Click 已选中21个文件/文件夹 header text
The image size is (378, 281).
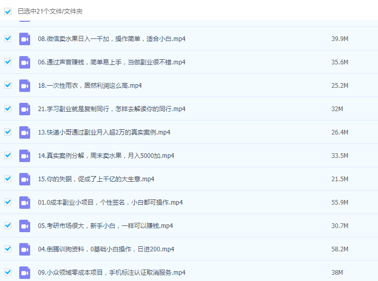(50, 11)
